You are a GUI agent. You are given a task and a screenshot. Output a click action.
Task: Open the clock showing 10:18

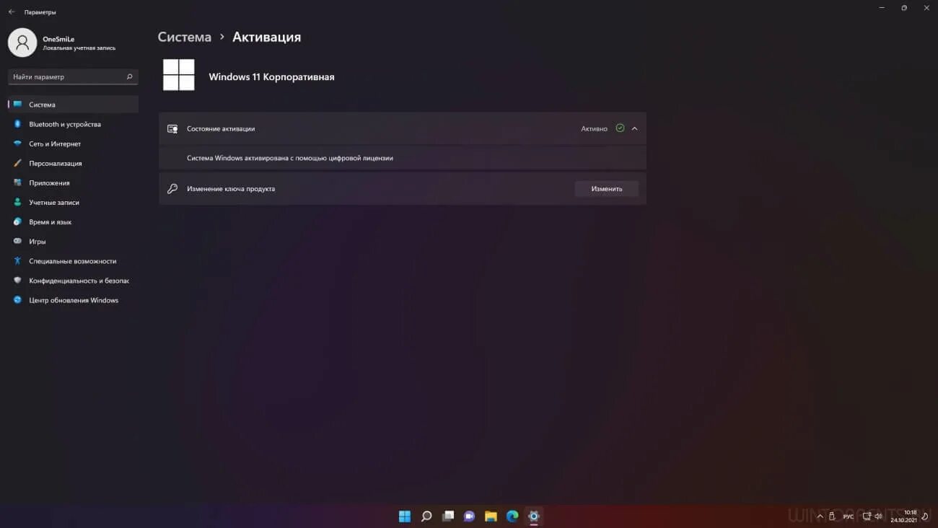(x=903, y=516)
